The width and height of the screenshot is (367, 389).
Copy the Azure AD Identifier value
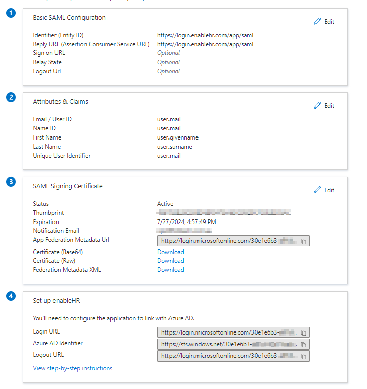point(303,344)
